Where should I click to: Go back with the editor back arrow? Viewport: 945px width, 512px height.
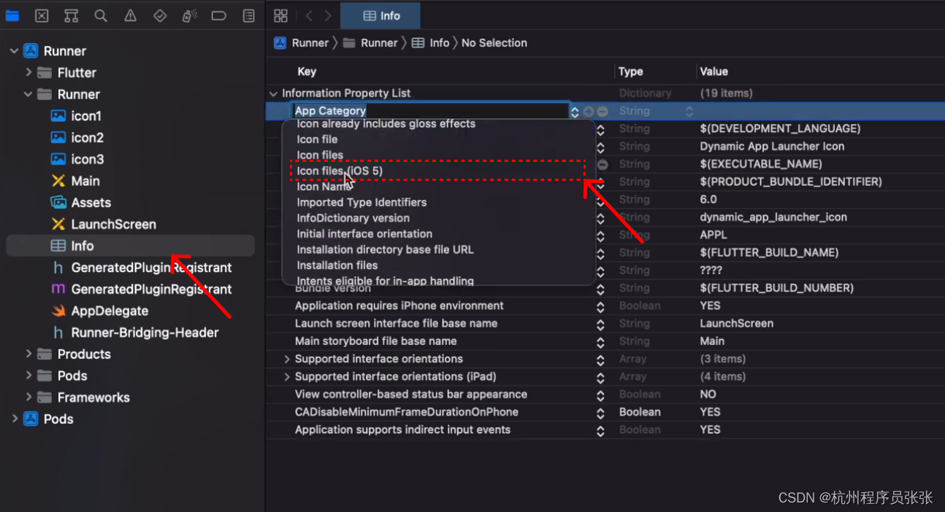coord(309,15)
